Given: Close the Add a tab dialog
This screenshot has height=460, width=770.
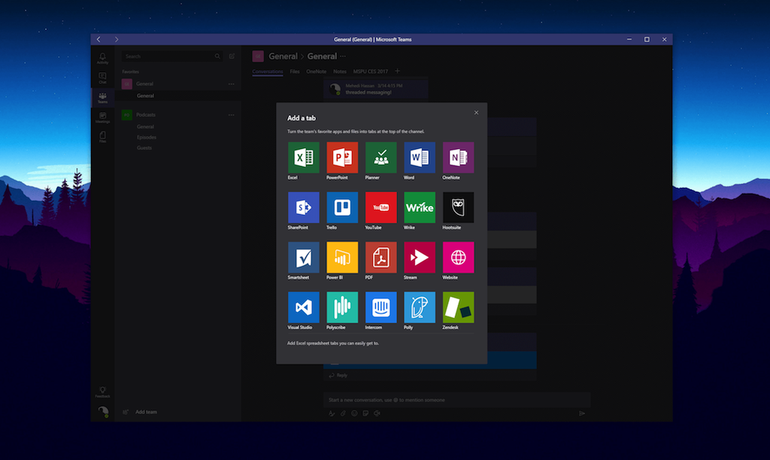Looking at the screenshot, I should click(476, 113).
